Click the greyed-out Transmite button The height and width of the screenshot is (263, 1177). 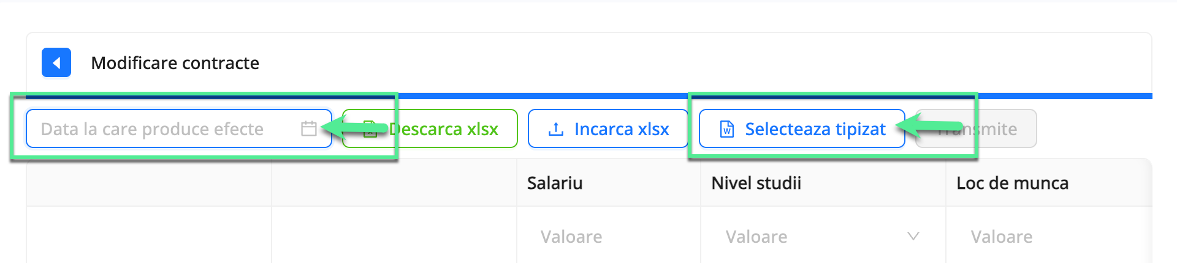(1005, 129)
